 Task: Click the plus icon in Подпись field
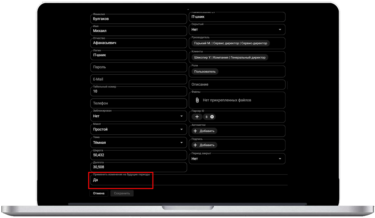click(195, 145)
